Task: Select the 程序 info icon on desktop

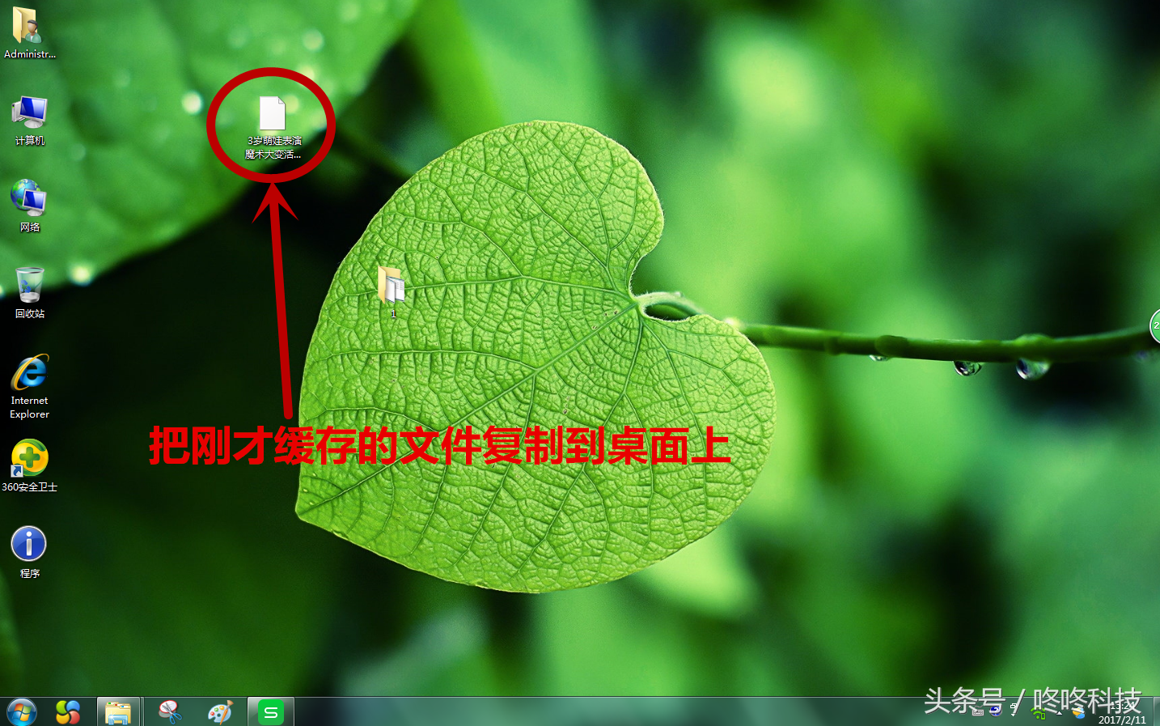Action: click(x=29, y=553)
